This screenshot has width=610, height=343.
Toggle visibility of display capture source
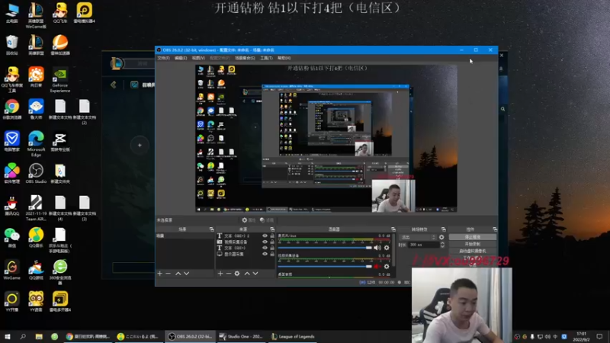pyautogui.click(x=265, y=254)
